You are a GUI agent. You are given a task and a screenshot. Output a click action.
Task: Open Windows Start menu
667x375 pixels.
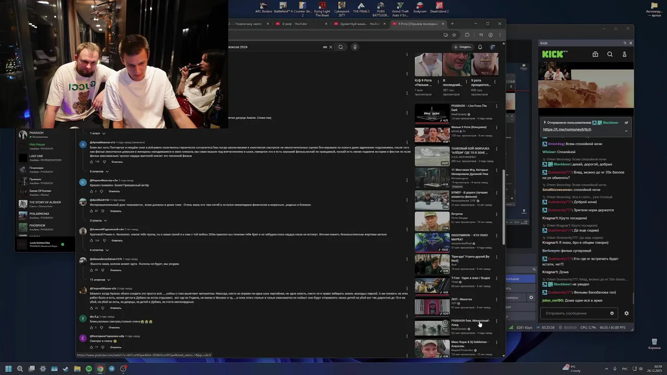coord(8,368)
